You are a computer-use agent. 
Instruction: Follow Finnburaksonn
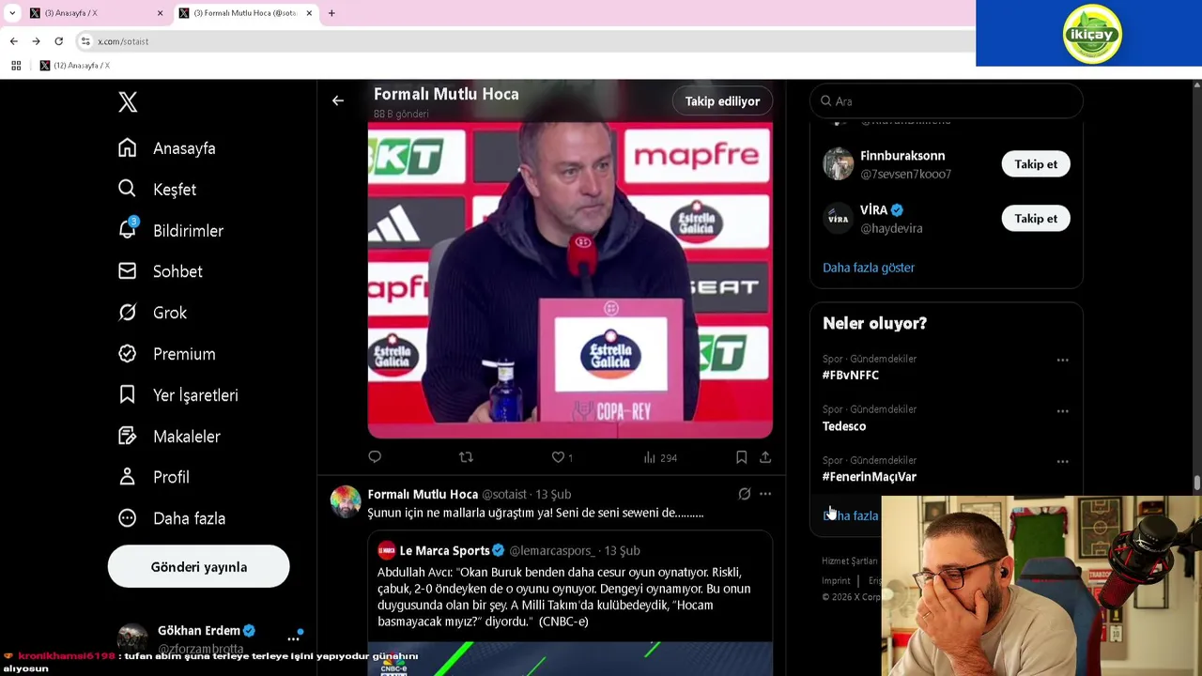[x=1036, y=164]
